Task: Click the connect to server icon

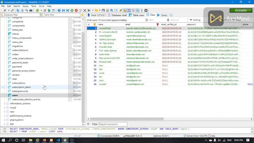Action: [5, 10]
